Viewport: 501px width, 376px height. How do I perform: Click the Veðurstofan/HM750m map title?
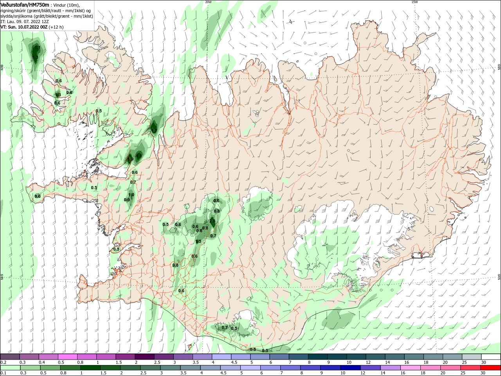pos(25,4)
